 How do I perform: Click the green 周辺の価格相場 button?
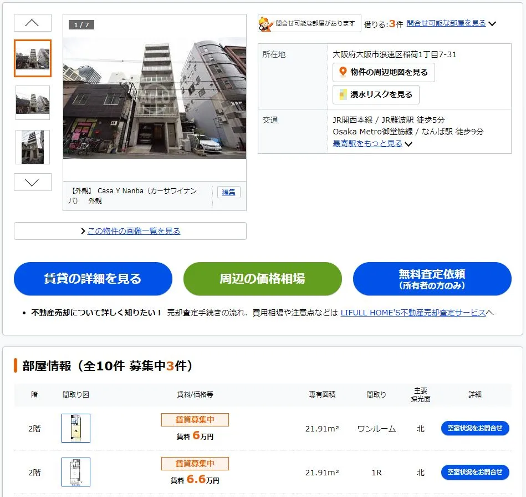(262, 279)
